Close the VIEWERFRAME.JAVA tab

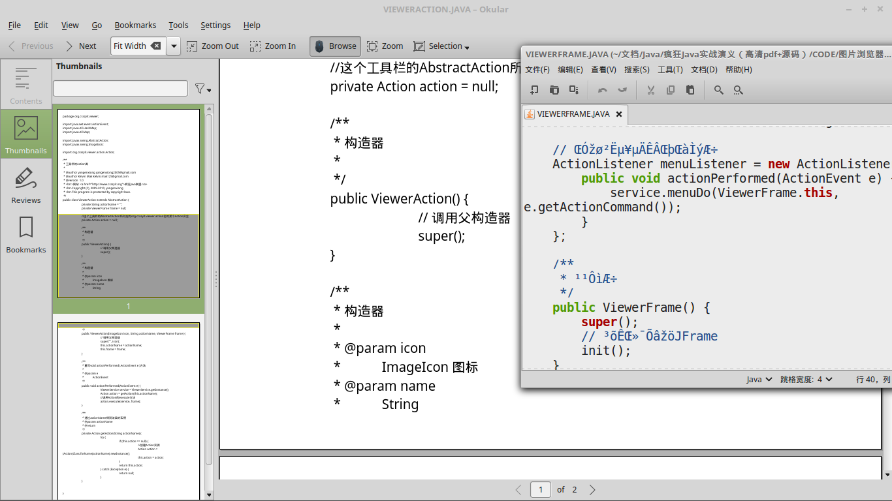pos(619,114)
